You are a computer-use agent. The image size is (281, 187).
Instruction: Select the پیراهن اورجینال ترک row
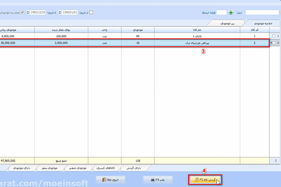[x=135, y=43]
